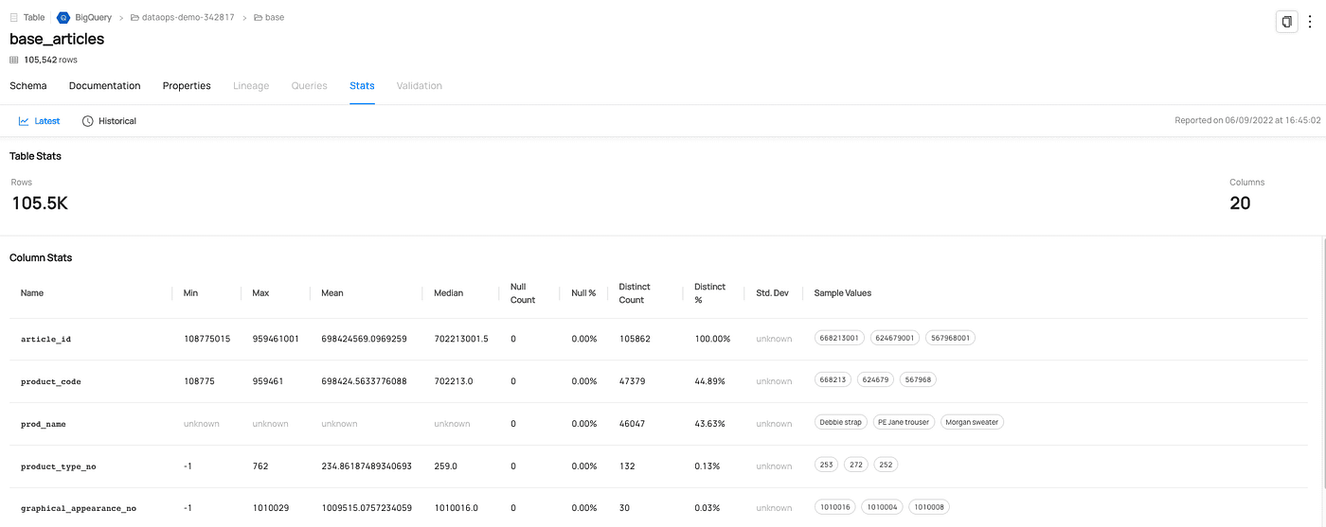Click the Max column header
Screen dimensions: 1326x527
point(260,293)
